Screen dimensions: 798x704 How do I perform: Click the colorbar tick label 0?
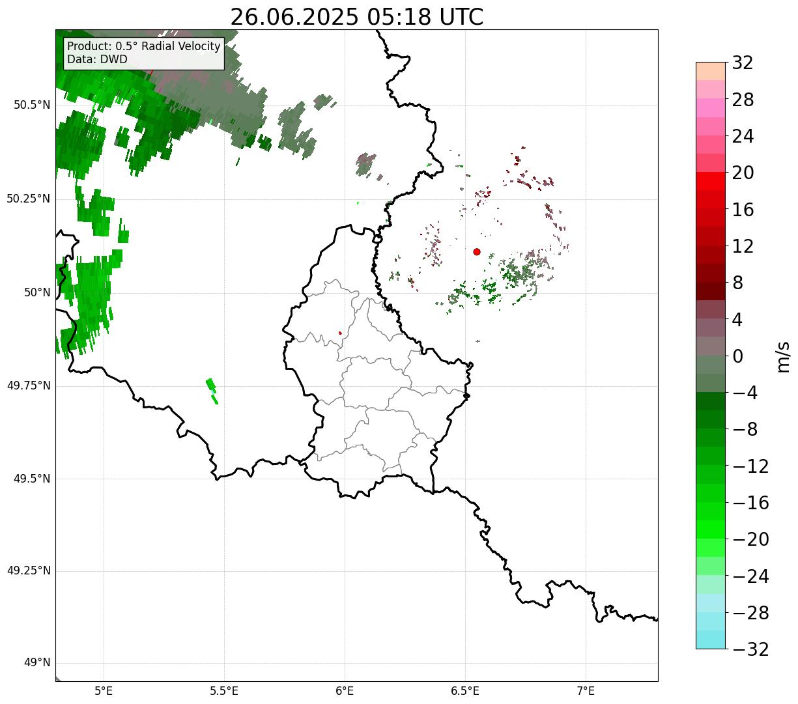(737, 356)
